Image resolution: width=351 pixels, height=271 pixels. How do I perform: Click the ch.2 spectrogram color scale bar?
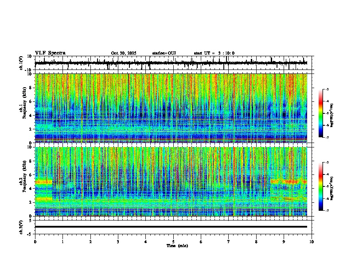pyautogui.click(x=320, y=186)
